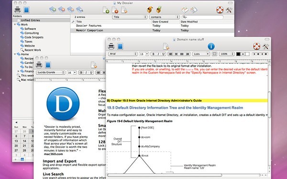
Task: Open the Lists dropdown
Action: (201, 54)
